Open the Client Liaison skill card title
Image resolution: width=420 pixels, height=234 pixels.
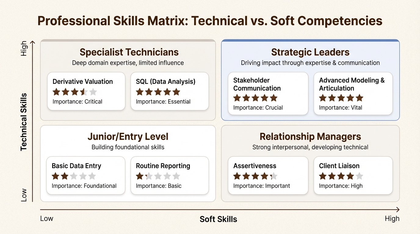coord(339,166)
